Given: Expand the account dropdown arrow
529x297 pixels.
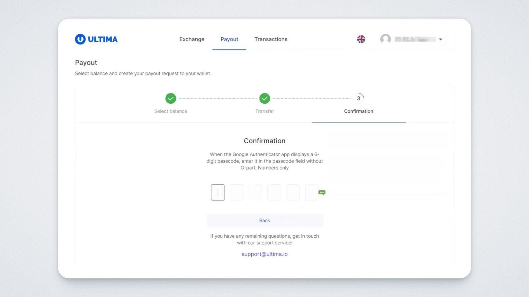Looking at the screenshot, I should pos(441,39).
